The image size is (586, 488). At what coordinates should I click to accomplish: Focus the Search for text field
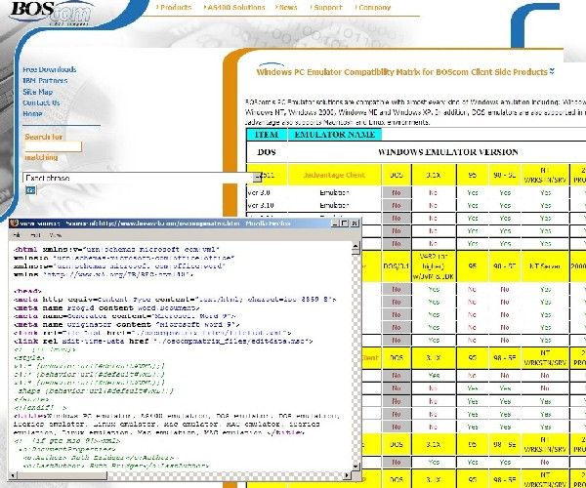tap(53, 146)
